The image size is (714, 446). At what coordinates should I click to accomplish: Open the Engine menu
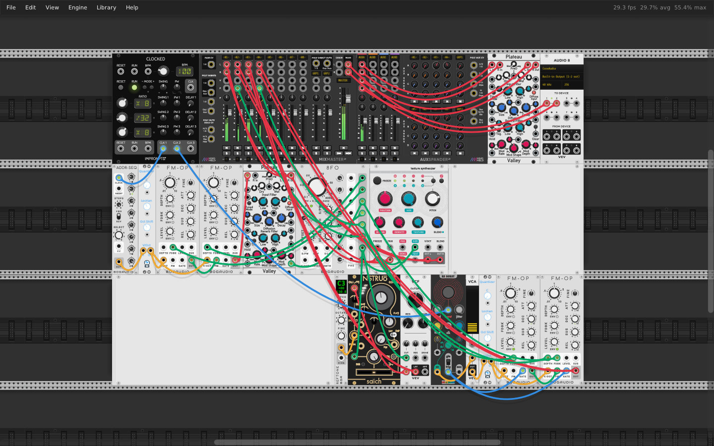point(77,7)
